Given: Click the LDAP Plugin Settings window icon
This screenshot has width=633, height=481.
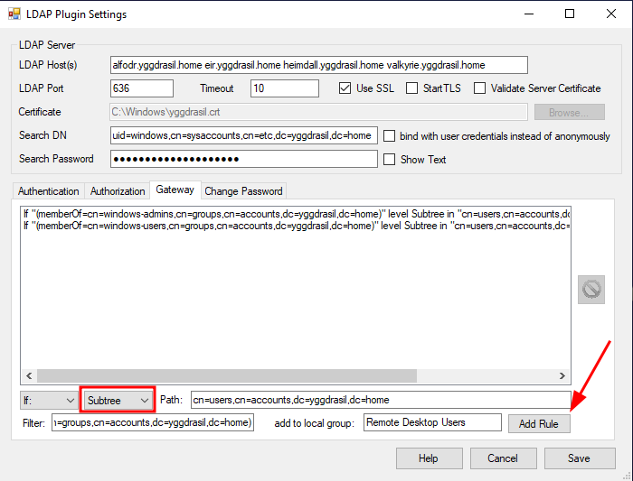Looking at the screenshot, I should [14, 14].
